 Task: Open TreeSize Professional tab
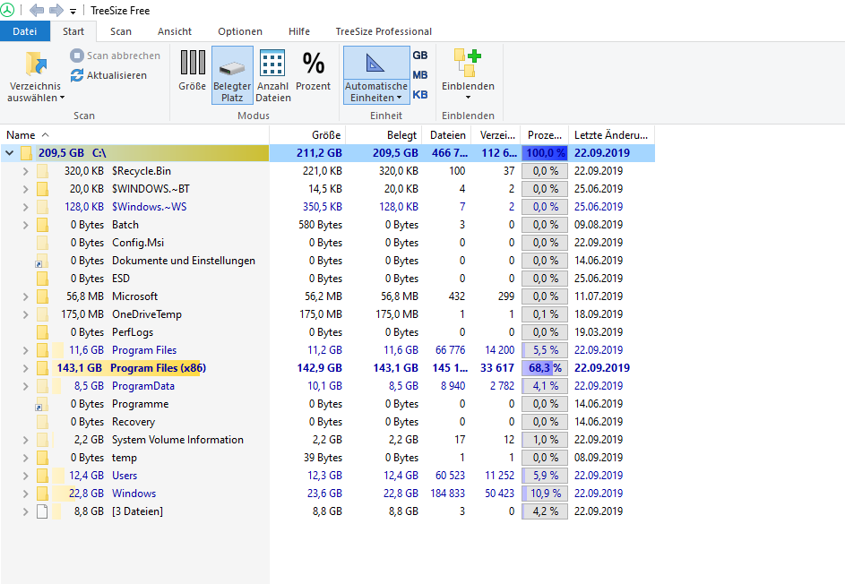384,31
